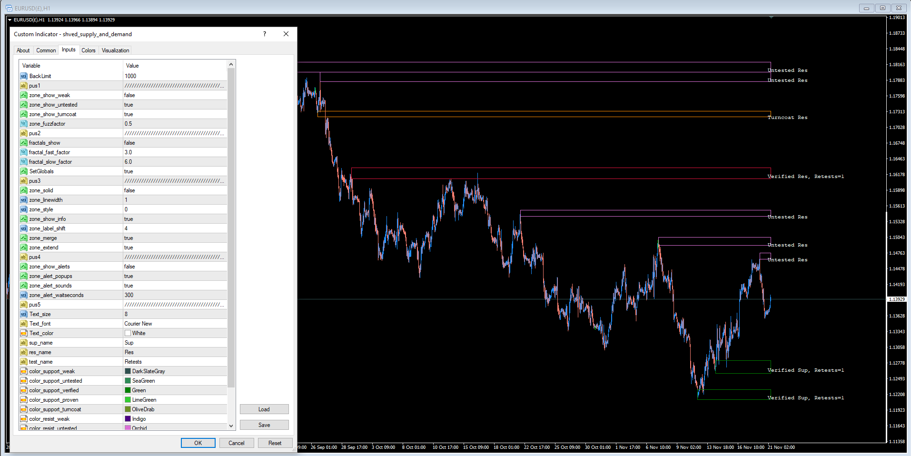
Task: Click the zone_show_alerts variable icon
Action: (x=23, y=267)
